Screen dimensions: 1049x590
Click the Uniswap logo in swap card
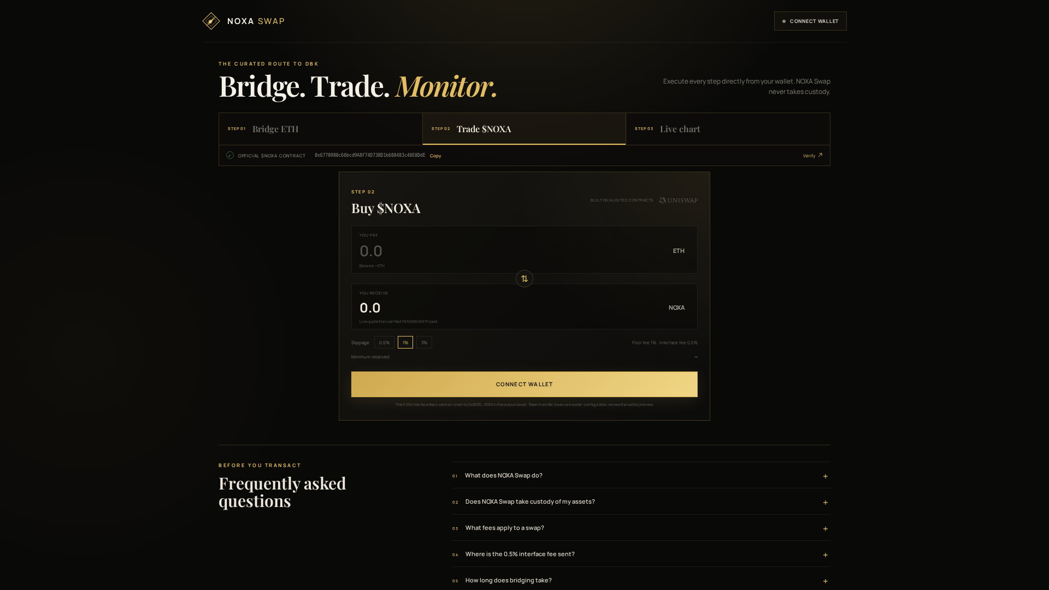(678, 200)
